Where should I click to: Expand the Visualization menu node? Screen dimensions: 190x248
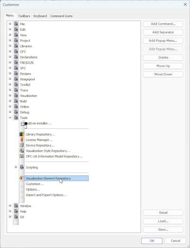coord(10,95)
